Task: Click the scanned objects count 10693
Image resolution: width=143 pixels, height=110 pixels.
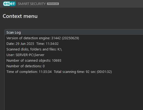Action: (x=56, y=61)
